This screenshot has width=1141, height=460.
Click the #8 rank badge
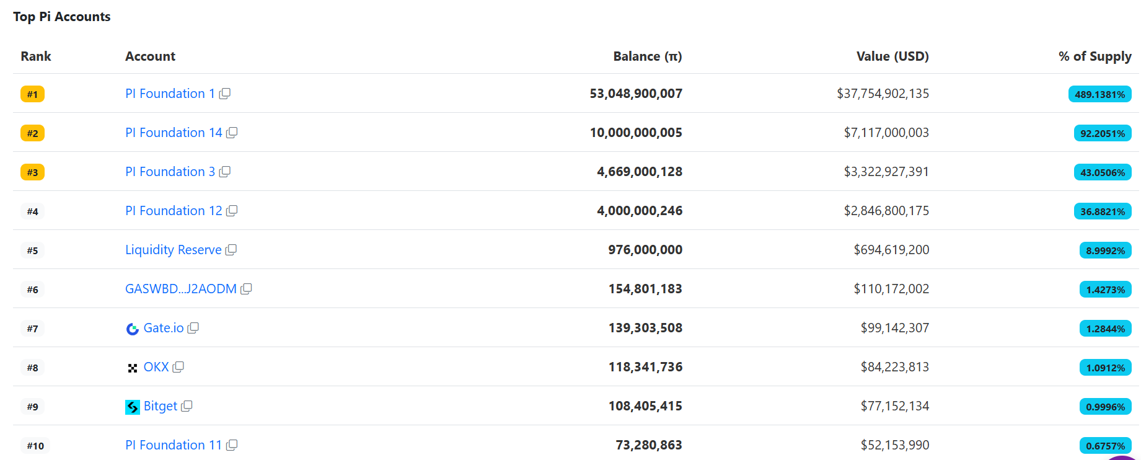(32, 368)
